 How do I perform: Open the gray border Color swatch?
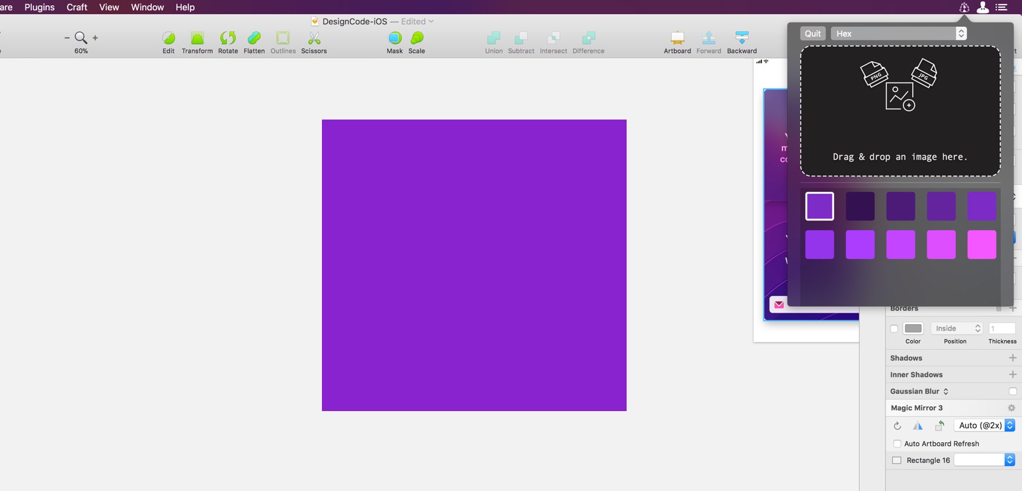coord(913,329)
